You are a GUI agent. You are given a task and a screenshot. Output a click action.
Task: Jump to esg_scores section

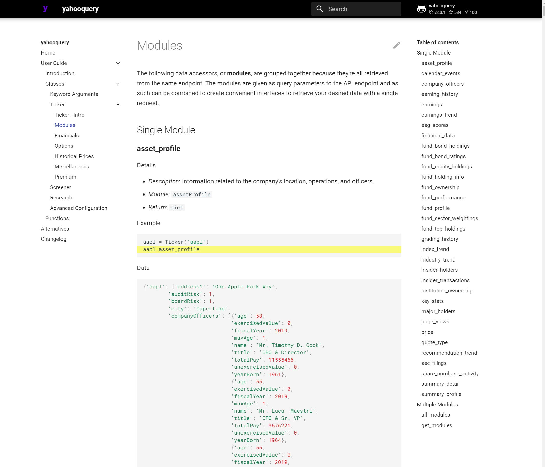pyautogui.click(x=435, y=125)
